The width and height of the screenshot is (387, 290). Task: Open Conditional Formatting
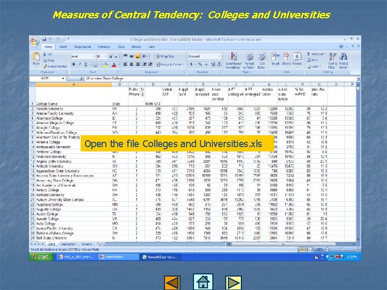[x=233, y=60]
